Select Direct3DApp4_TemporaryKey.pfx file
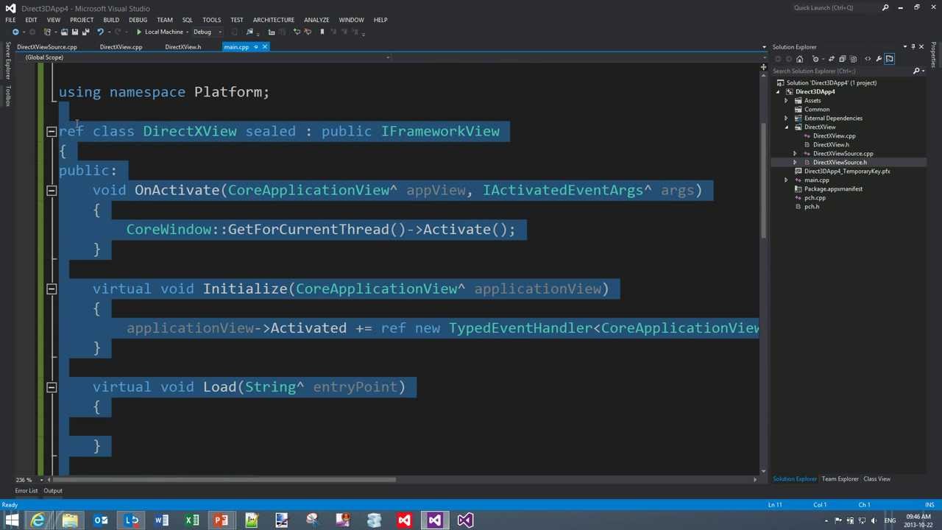Viewport: 942px width, 530px height. click(847, 171)
